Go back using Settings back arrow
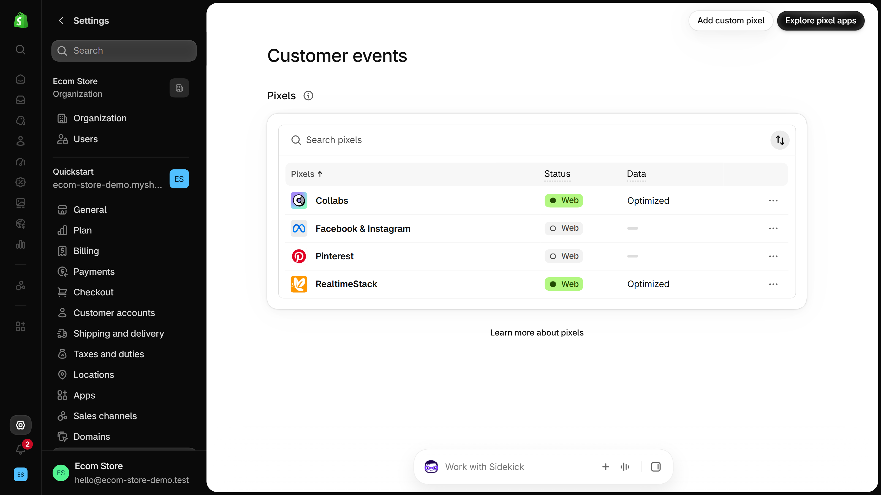881x495 pixels. (x=61, y=21)
